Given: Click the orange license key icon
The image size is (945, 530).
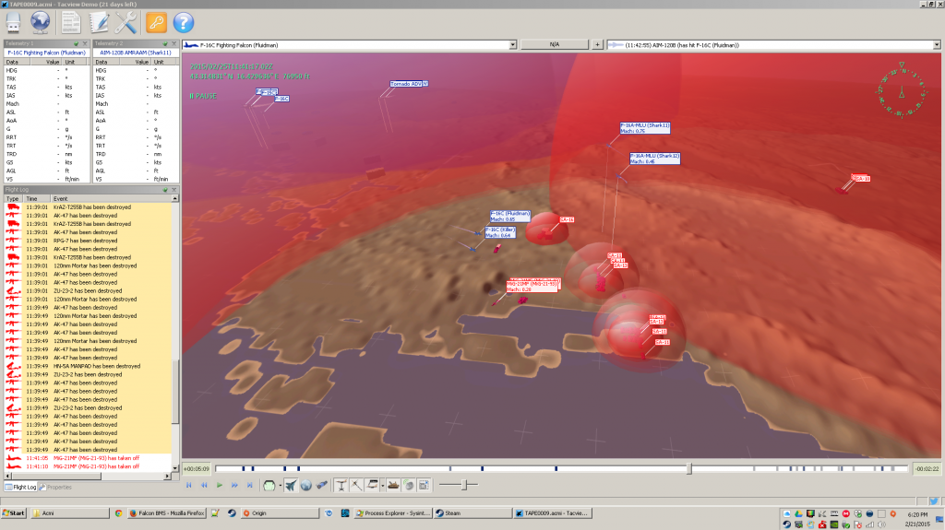Looking at the screenshot, I should point(156,23).
